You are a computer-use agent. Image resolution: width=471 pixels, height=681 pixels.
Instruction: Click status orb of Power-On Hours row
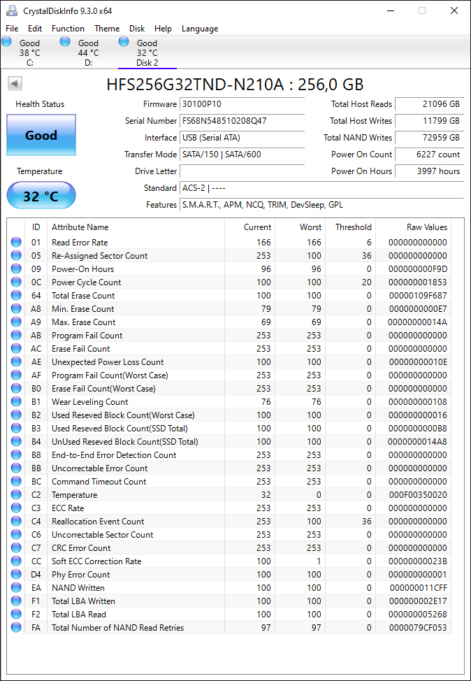[16, 269]
